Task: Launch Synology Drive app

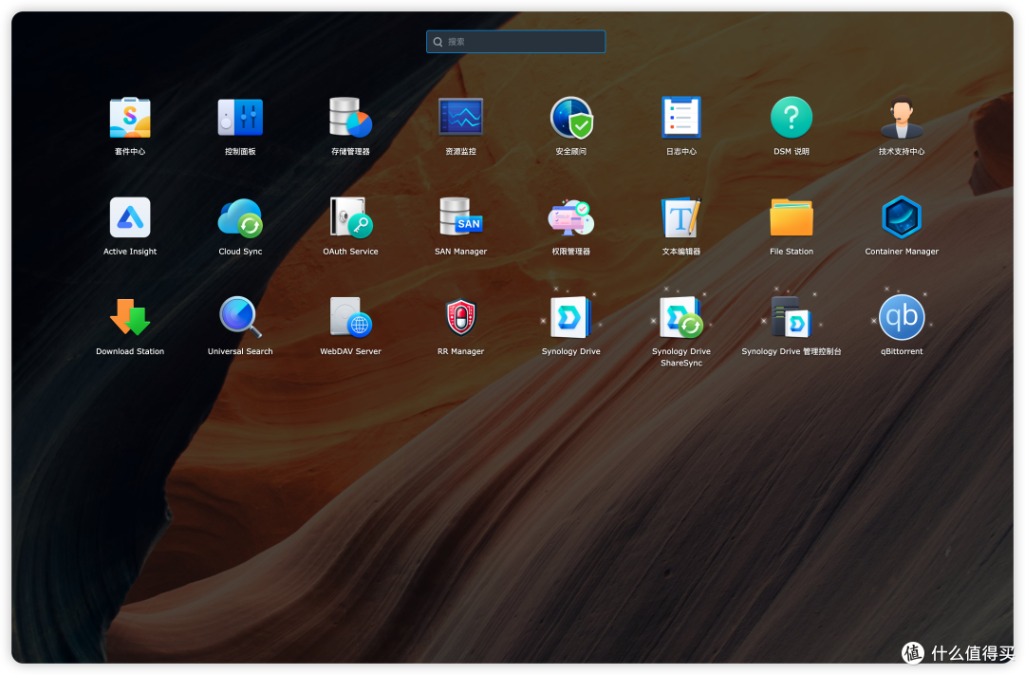Action: coord(571,318)
